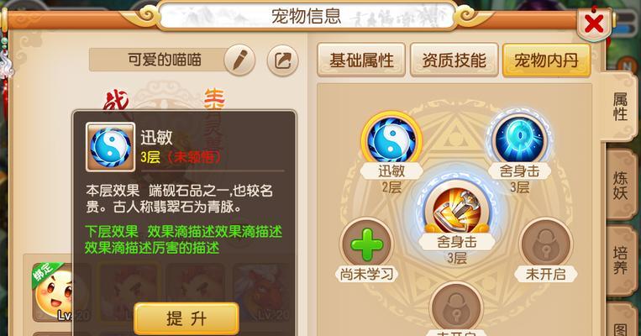Click the pencil rename icon

coord(239,60)
